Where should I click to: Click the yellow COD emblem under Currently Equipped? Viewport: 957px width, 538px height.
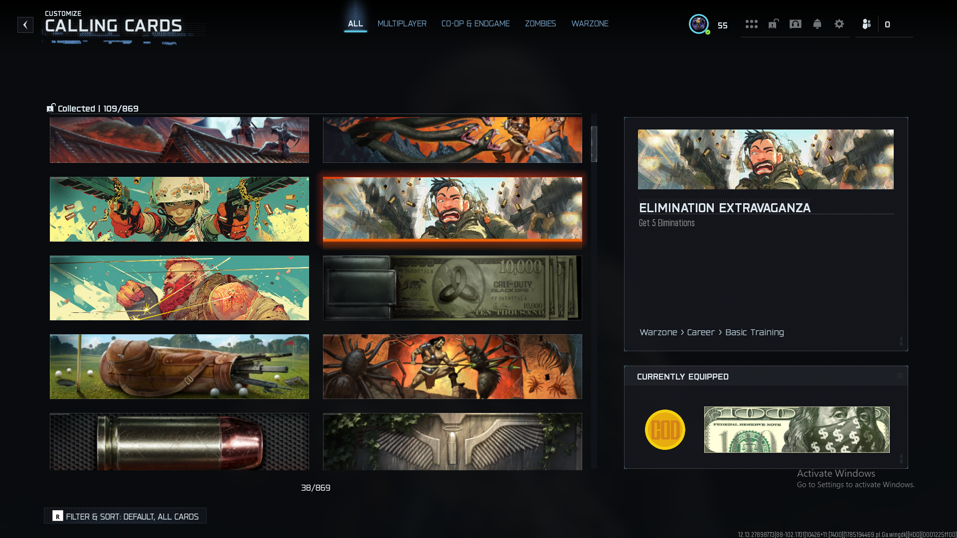pos(665,430)
